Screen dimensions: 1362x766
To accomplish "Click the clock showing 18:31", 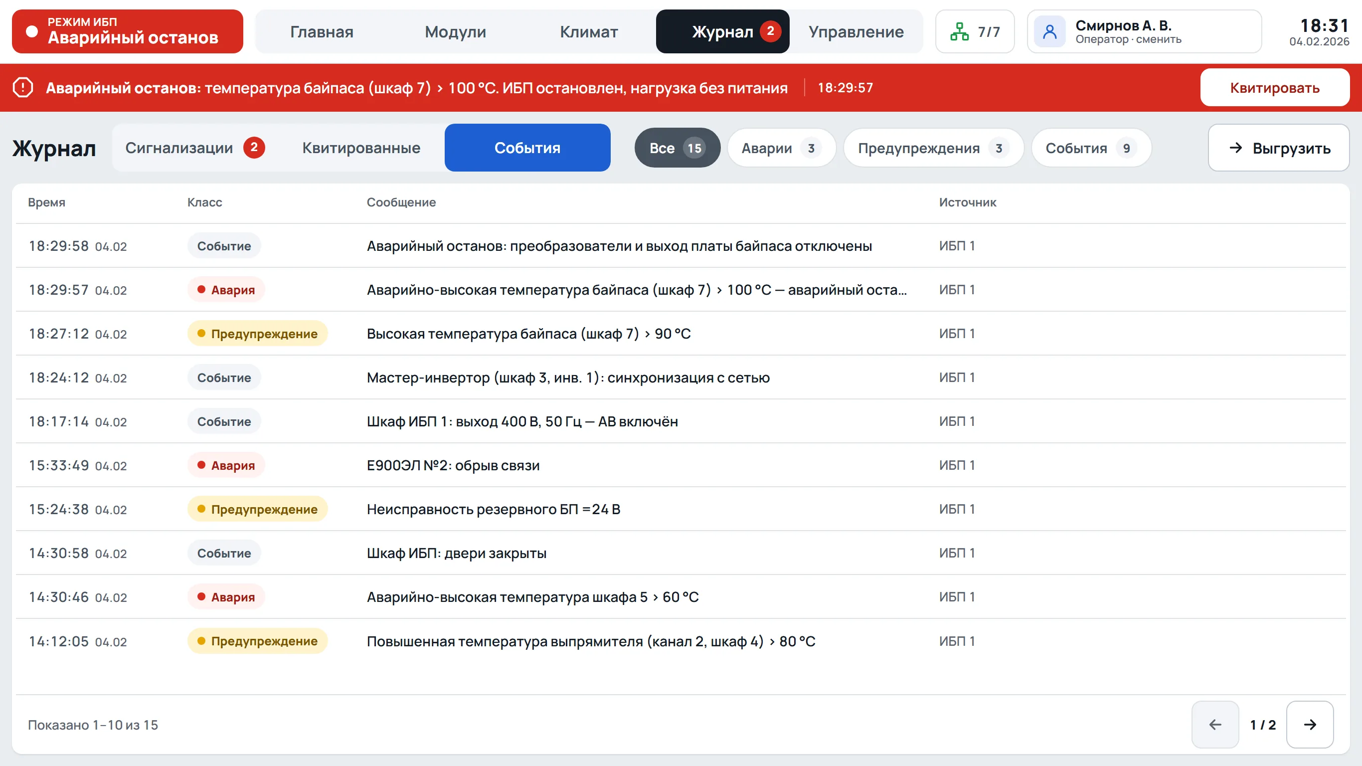I will click(1324, 25).
